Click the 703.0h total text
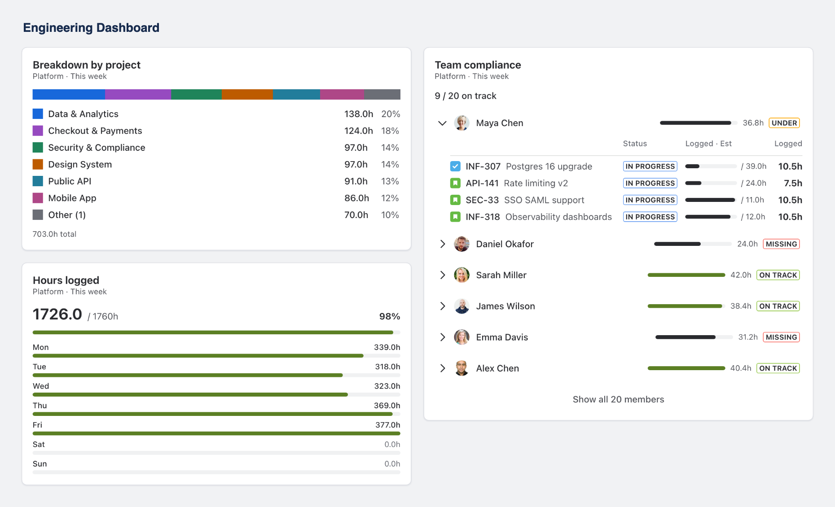This screenshot has height=507, width=835. 54,234
